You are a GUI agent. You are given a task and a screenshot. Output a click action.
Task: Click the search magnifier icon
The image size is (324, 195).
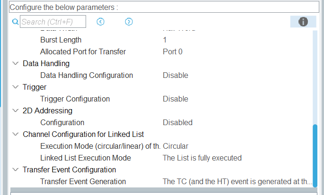(15, 22)
